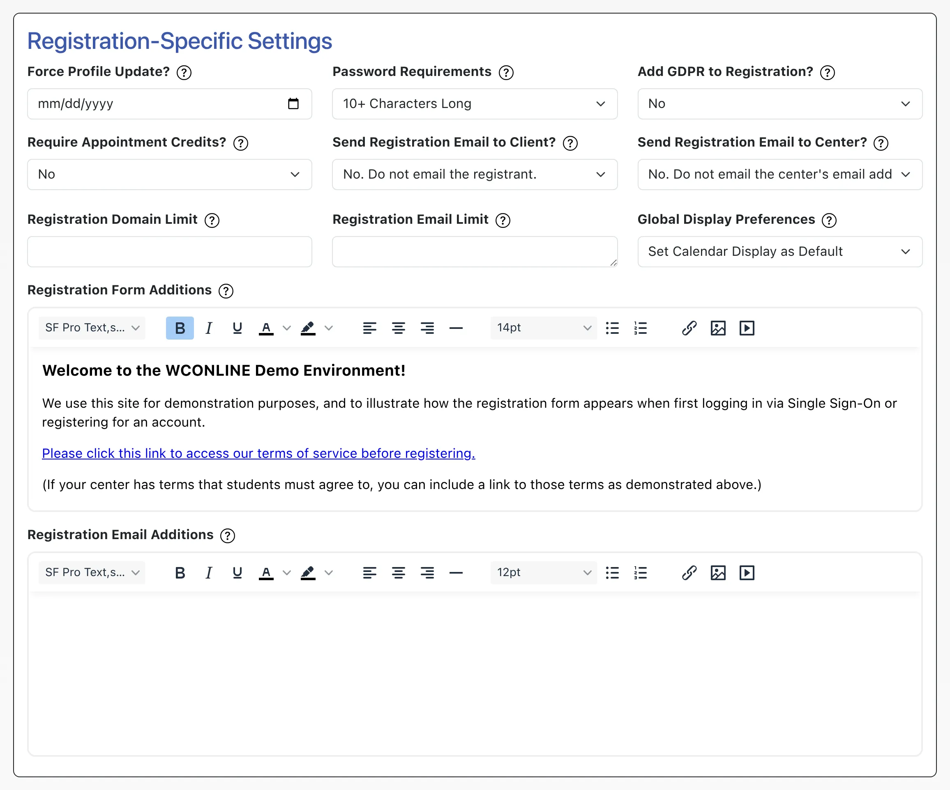This screenshot has height=790, width=950.
Task: Click help icon for Registration Form Additions
Action: coord(226,291)
